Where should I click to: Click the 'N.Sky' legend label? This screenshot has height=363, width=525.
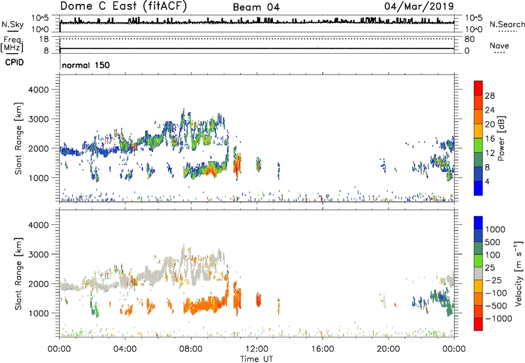[12, 24]
